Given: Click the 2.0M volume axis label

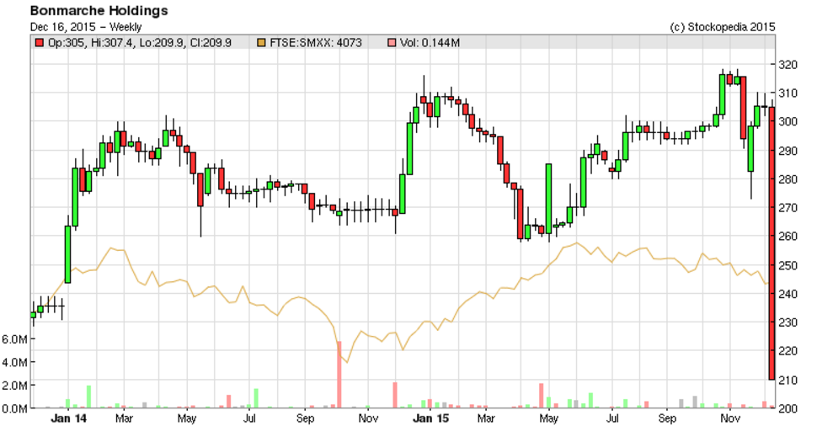Looking at the screenshot, I should [x=14, y=386].
